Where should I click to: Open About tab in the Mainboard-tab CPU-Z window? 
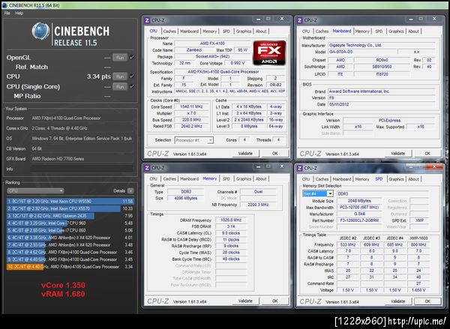(x=413, y=31)
